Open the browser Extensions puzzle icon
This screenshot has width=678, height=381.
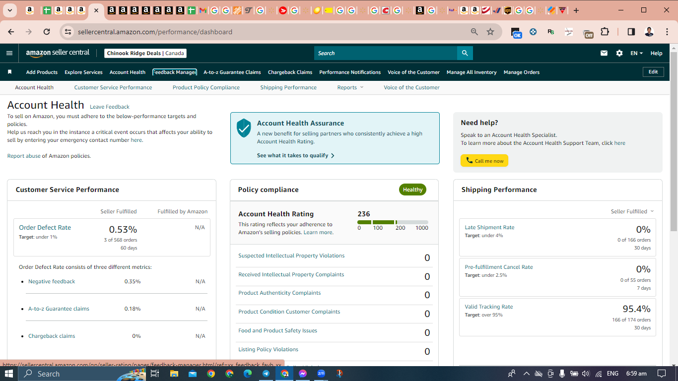tap(605, 32)
